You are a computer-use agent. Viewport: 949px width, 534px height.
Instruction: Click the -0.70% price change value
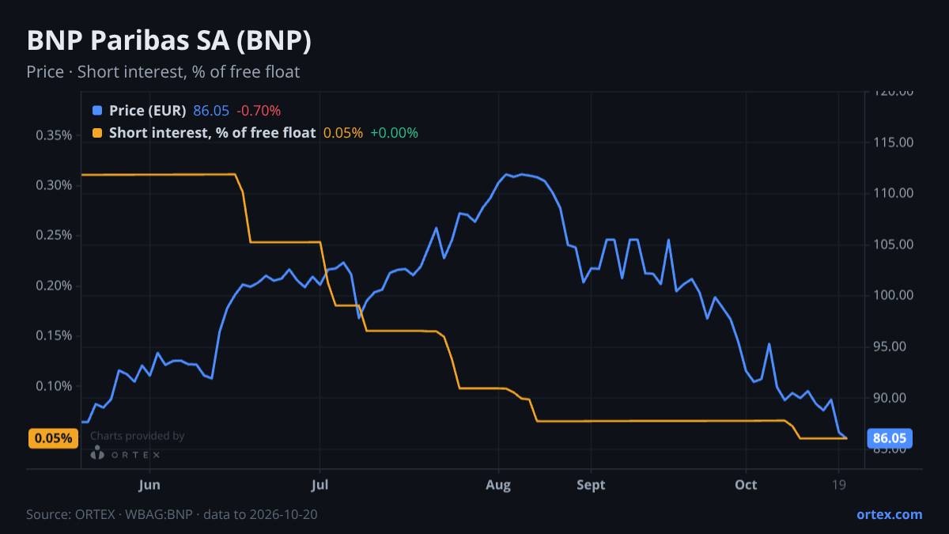pyautogui.click(x=259, y=111)
